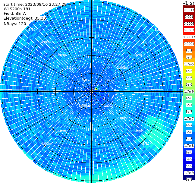
Task: Click the 1.7e-5 colorbar label
Action: [x=189, y=64]
